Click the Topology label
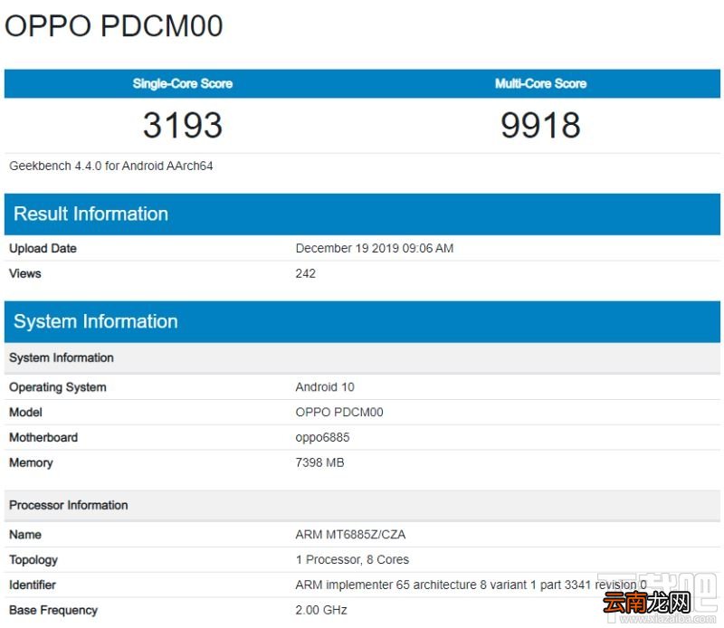 33,560
